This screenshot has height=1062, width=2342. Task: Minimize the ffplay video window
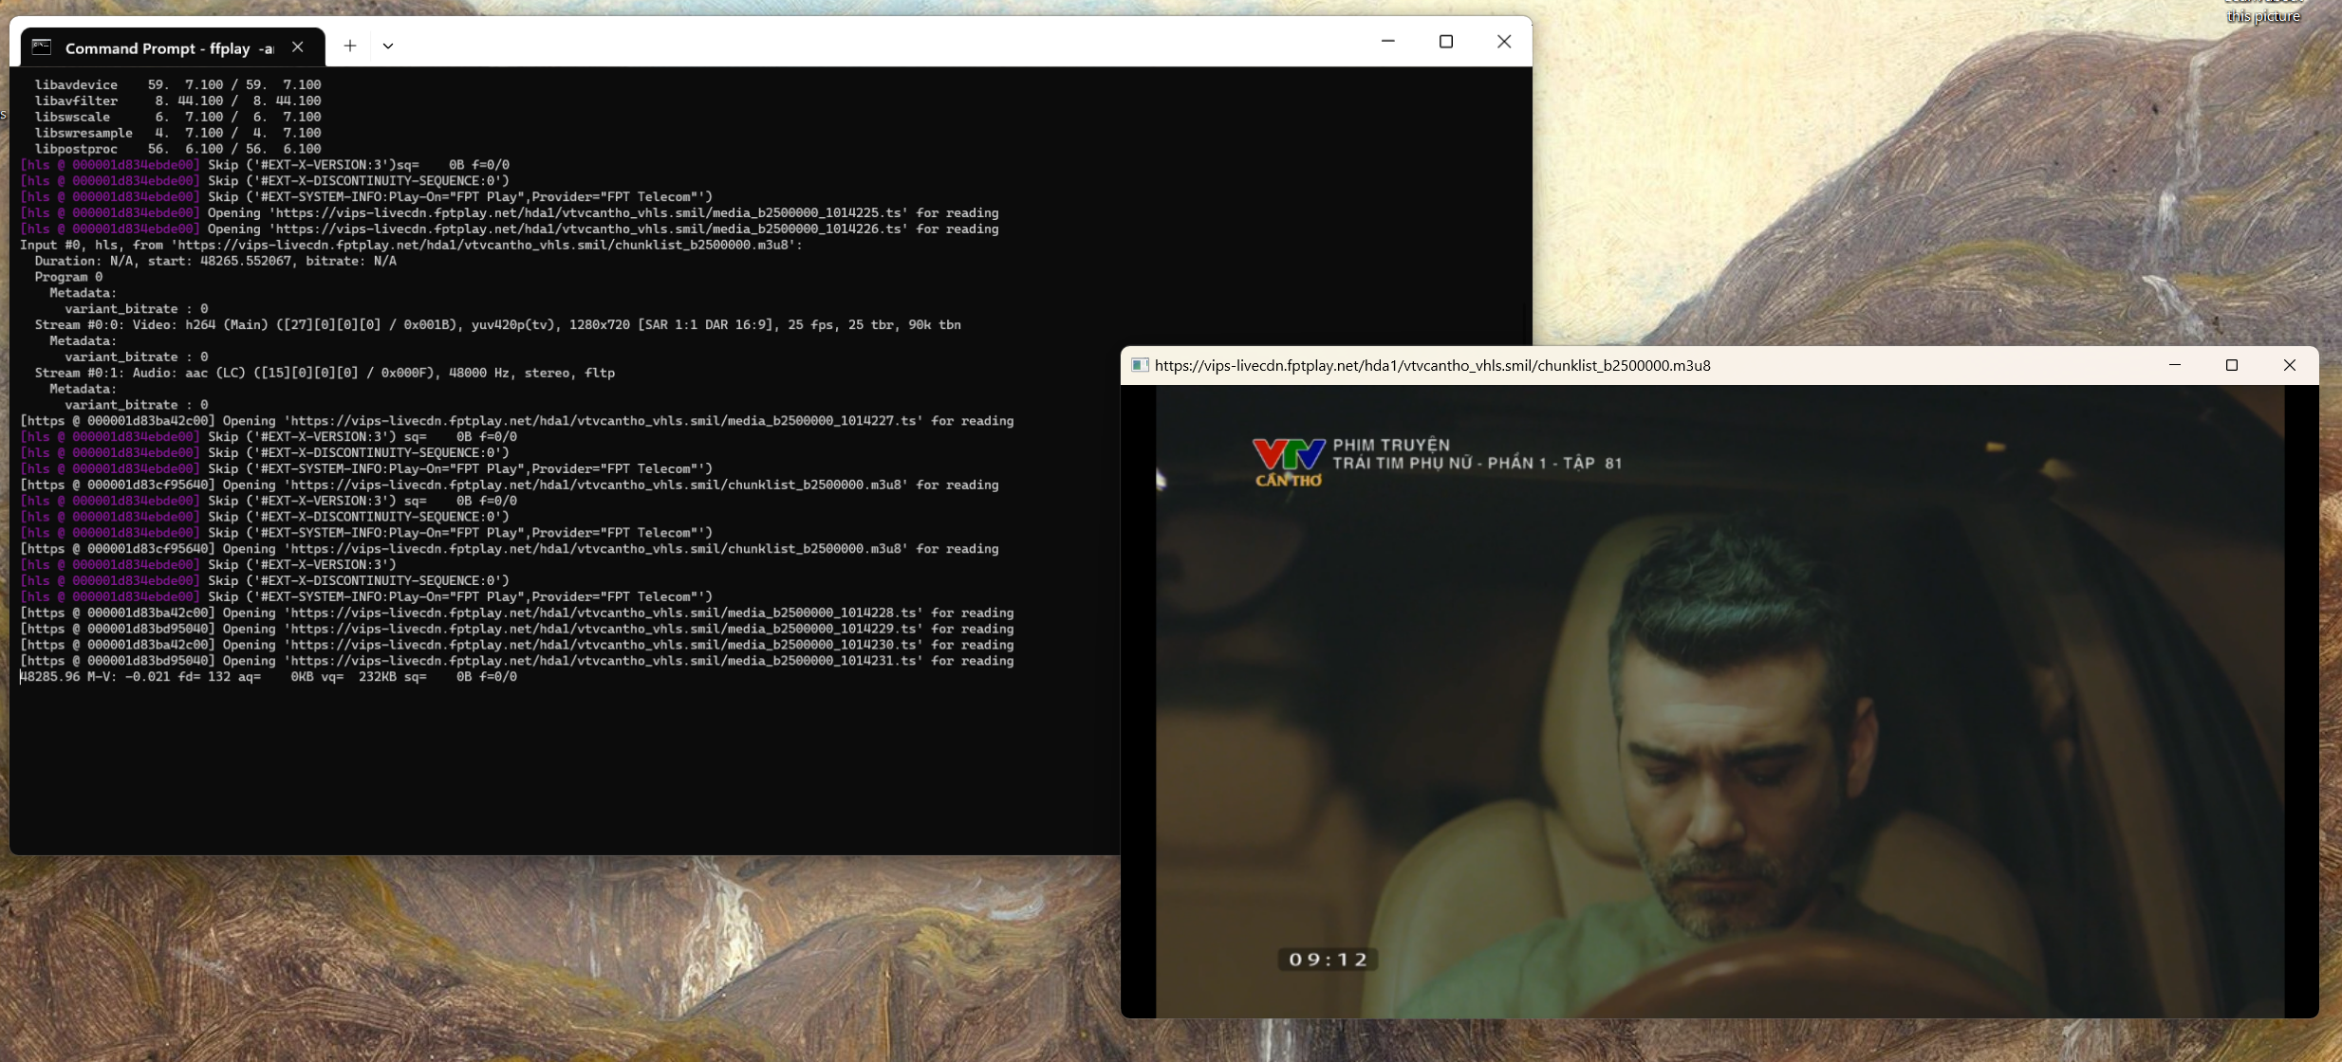[x=2174, y=365]
